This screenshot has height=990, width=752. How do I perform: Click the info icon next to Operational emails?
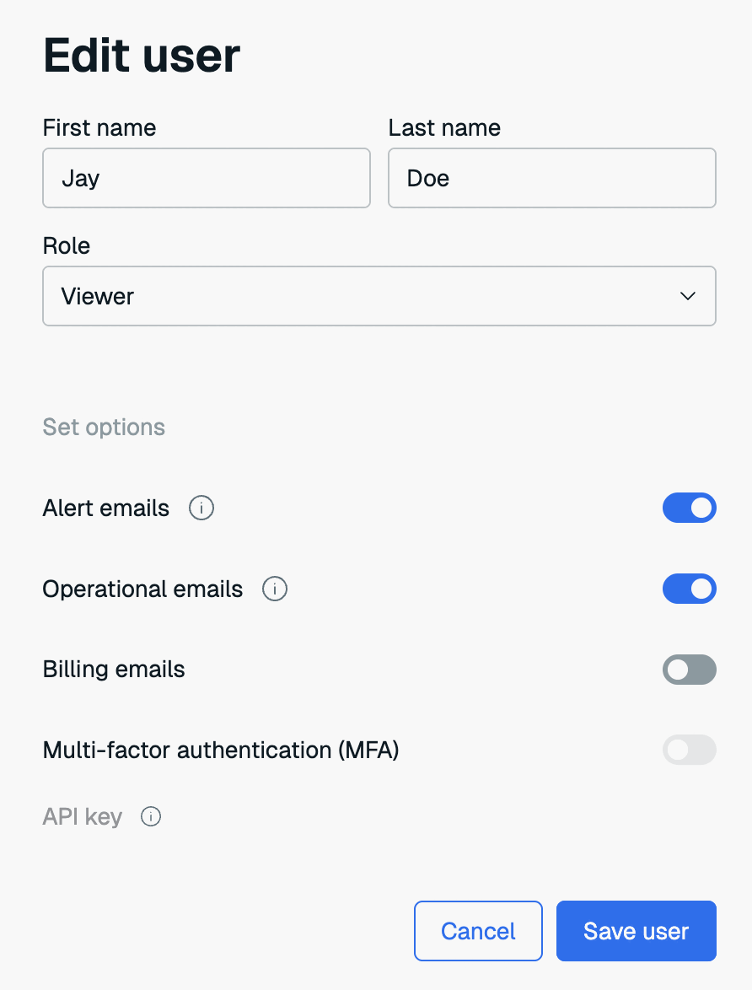[x=275, y=589]
